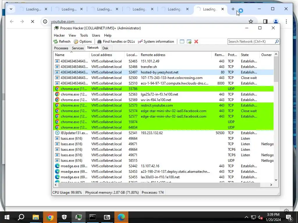Screen dimensions: 298x223
Task: Open File Explorer from the taskbar
Action: pyautogui.click(x=36, y=217)
